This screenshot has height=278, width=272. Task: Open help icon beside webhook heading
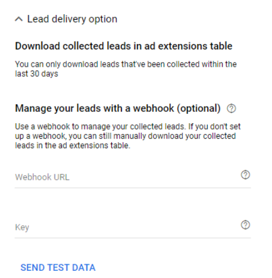click(x=232, y=108)
